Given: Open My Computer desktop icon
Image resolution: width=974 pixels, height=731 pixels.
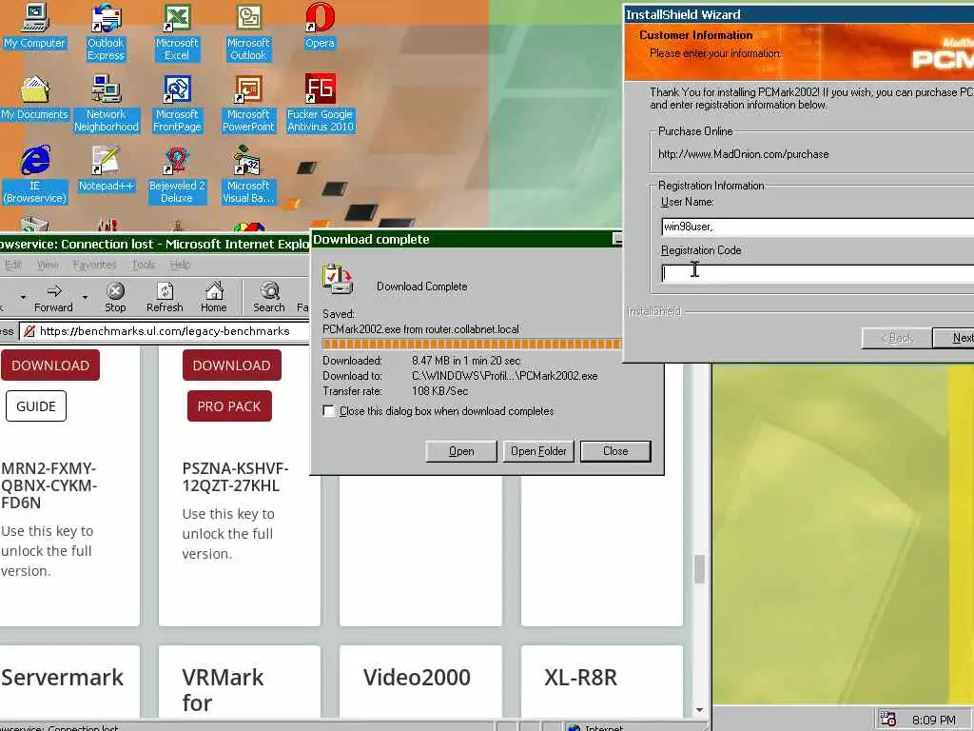Looking at the screenshot, I should 35,26.
